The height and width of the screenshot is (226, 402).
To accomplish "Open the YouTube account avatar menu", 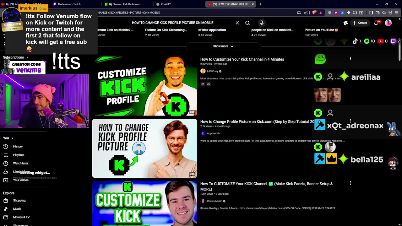I will pos(388,23).
